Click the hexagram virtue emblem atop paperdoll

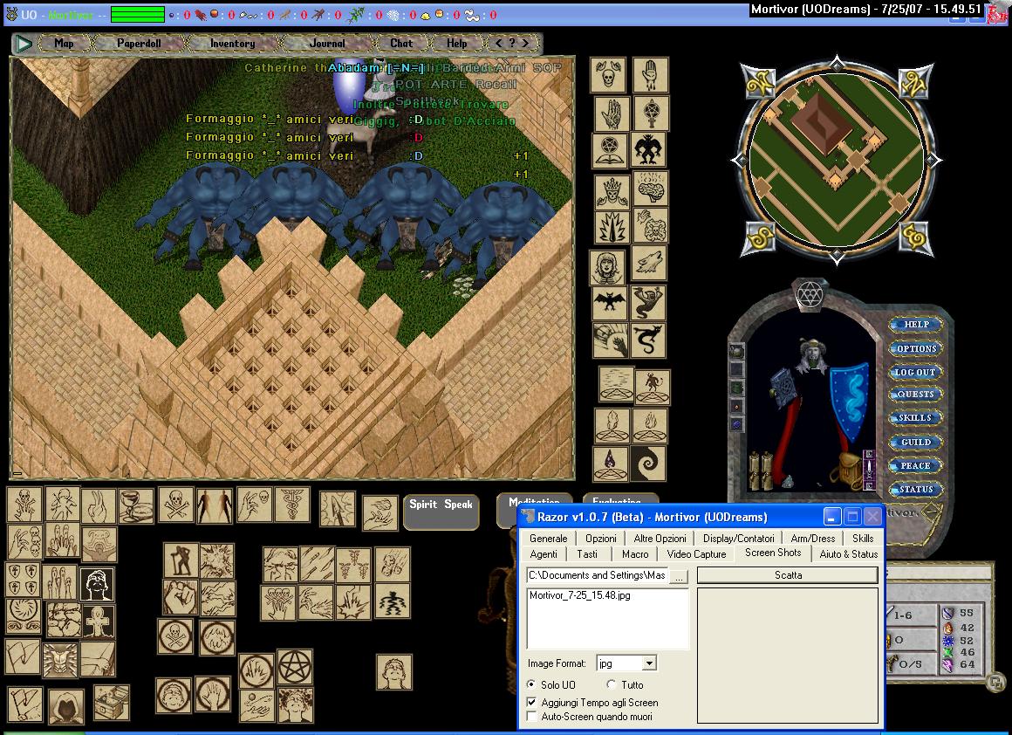click(x=810, y=295)
